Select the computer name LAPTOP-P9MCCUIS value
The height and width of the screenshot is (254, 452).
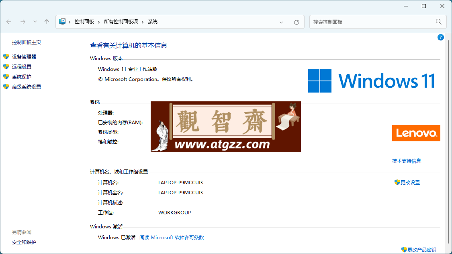tap(181, 182)
